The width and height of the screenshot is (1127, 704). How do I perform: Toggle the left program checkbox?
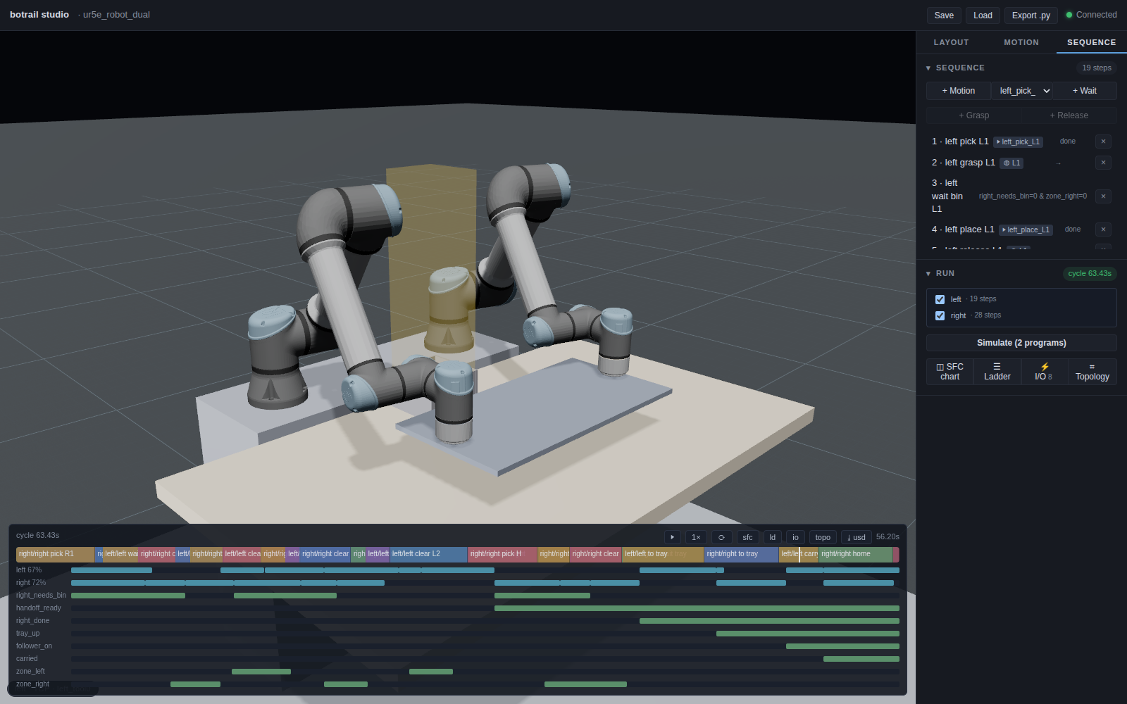[x=940, y=299]
